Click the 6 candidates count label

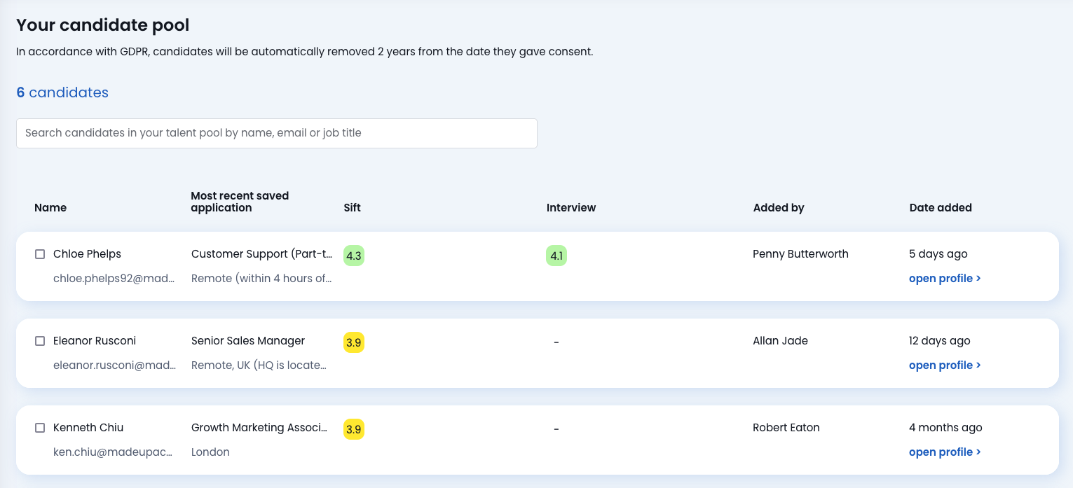click(62, 92)
